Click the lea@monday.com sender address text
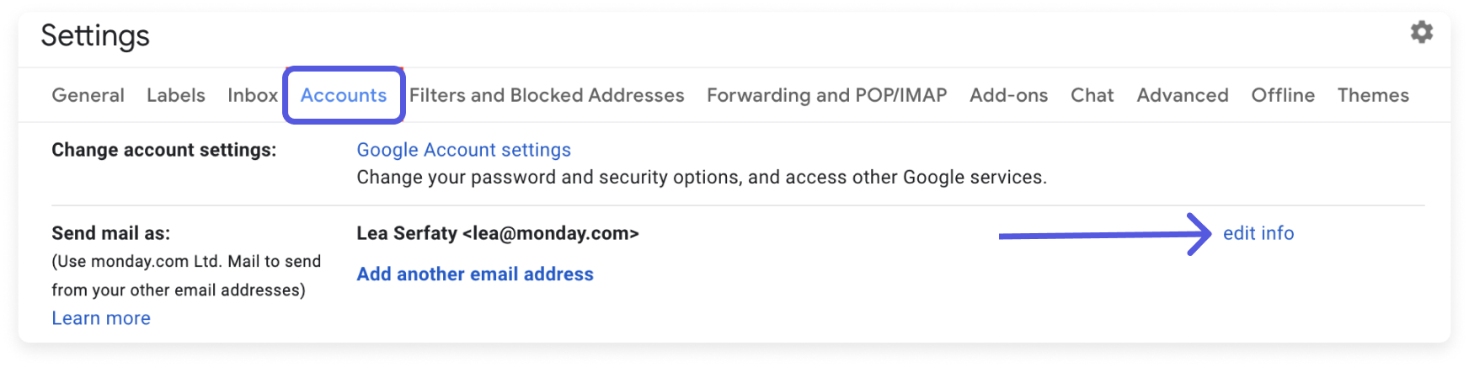The width and height of the screenshot is (1469, 367). [551, 233]
